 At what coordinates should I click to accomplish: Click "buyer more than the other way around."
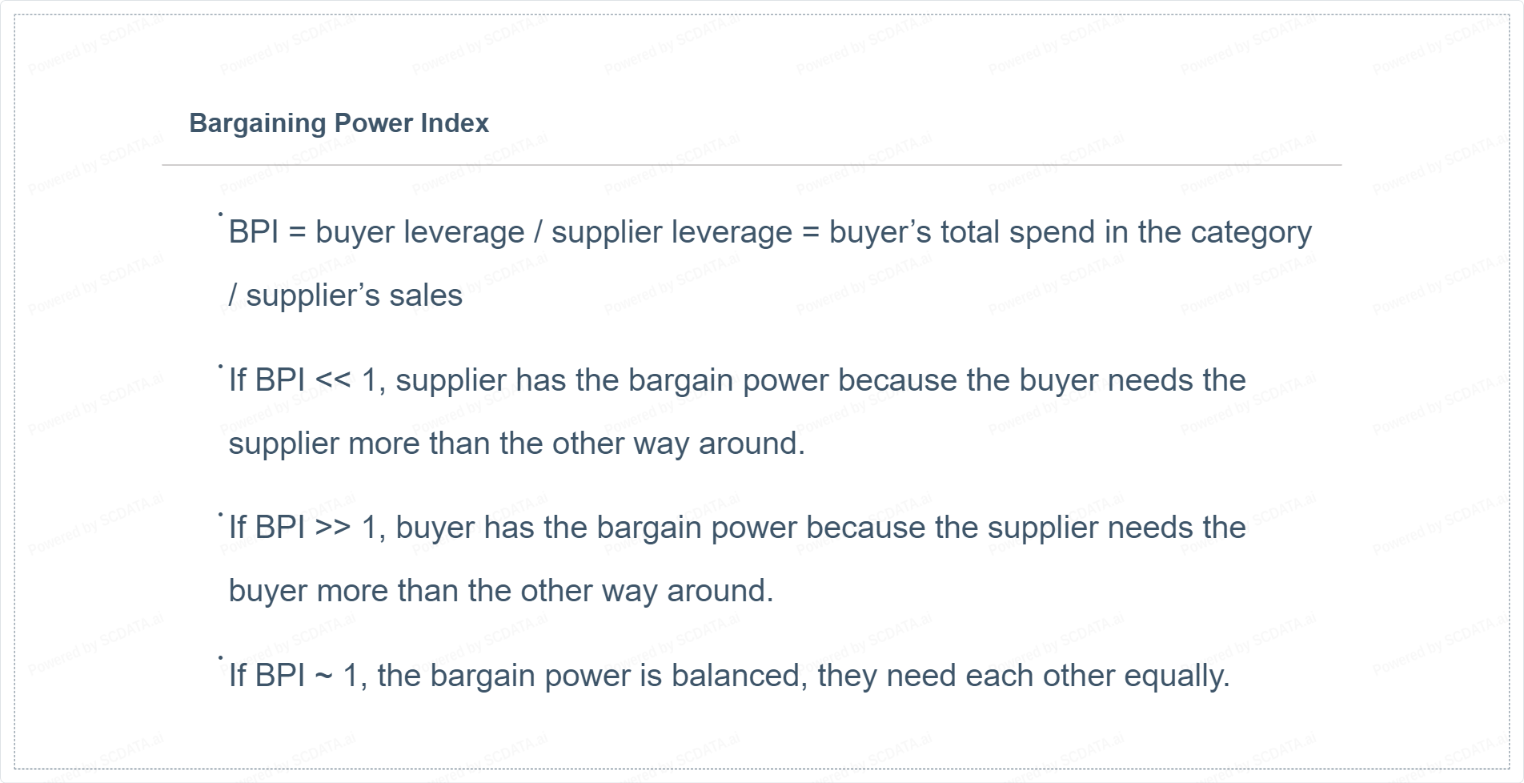click(x=500, y=591)
